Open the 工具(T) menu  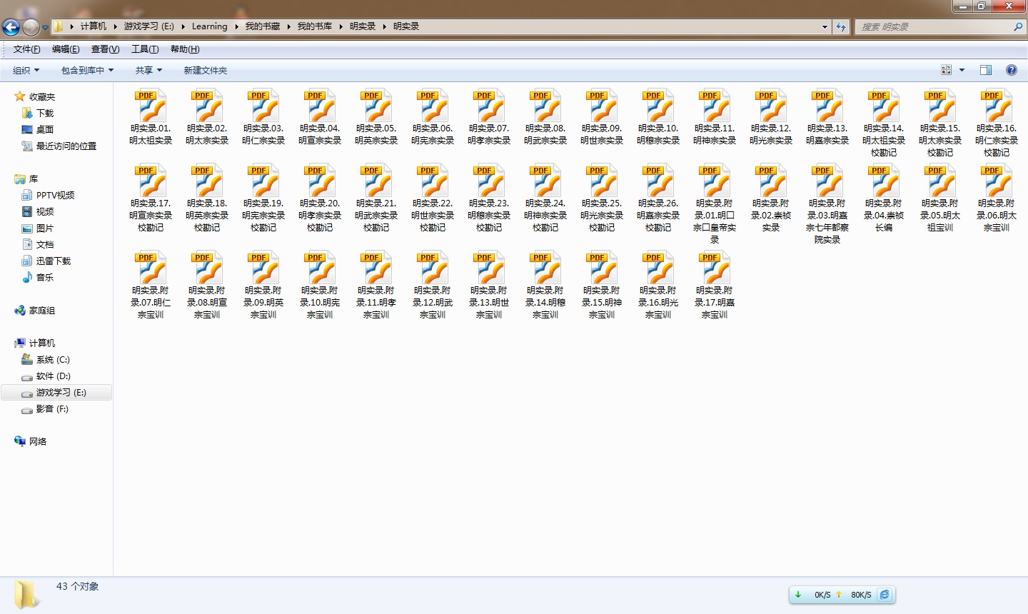[144, 49]
